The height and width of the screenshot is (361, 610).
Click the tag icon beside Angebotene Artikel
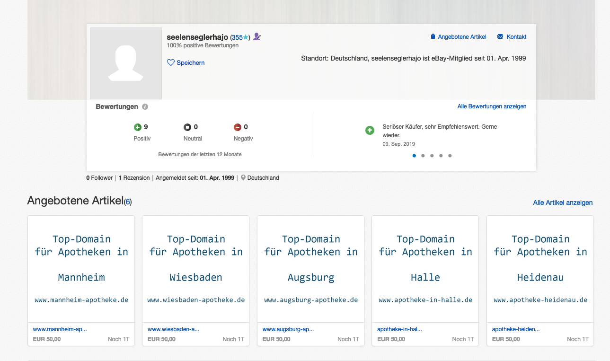coord(433,37)
